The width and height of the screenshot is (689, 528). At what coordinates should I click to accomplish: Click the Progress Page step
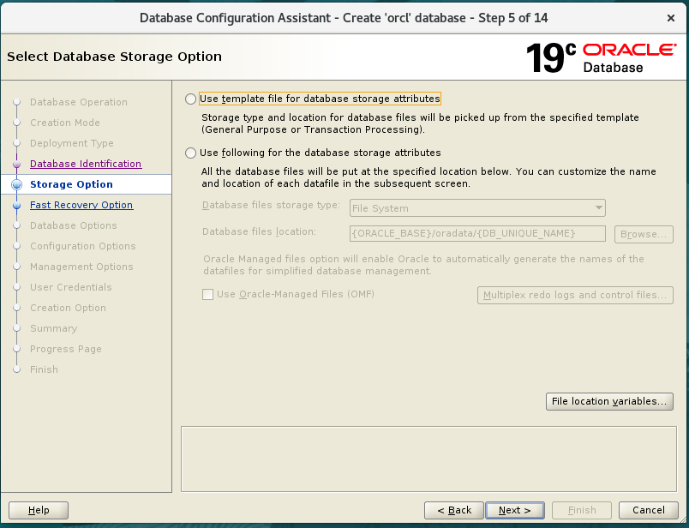65,349
